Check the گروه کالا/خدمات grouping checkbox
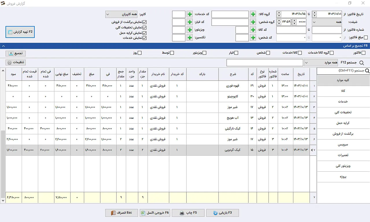 click(332, 53)
